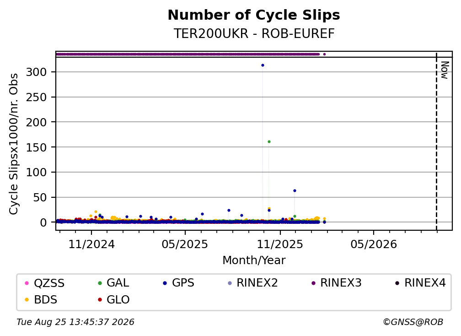Click the isolated RINEX3 dot at top band

(324, 54)
